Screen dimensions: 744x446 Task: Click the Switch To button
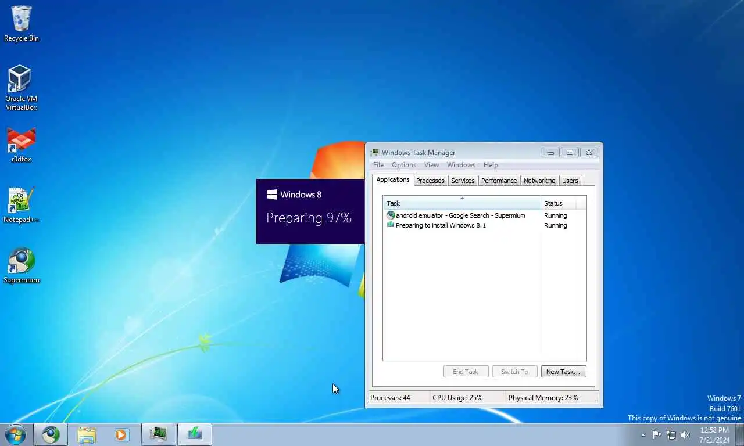tap(514, 372)
